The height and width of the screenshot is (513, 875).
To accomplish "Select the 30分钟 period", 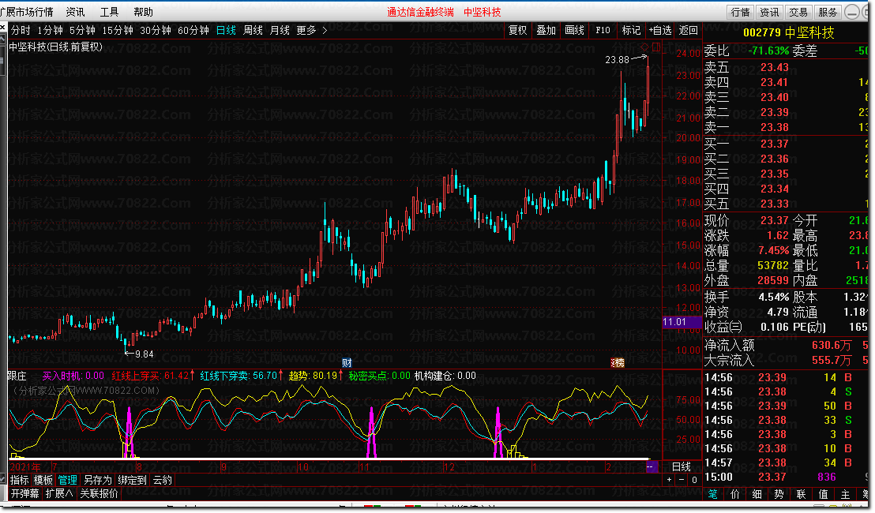I will (x=155, y=30).
